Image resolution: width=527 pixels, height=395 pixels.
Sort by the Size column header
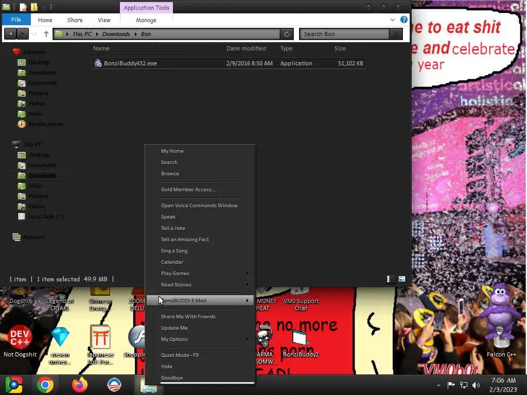point(348,48)
